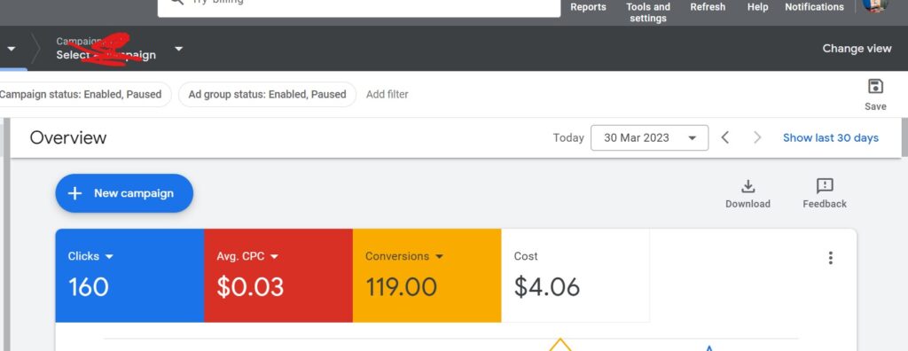Open the user profile avatar

pyautogui.click(x=874, y=4)
